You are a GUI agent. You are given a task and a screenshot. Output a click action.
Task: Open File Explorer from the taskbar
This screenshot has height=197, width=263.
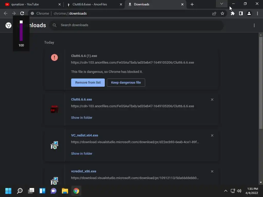(x=65, y=191)
